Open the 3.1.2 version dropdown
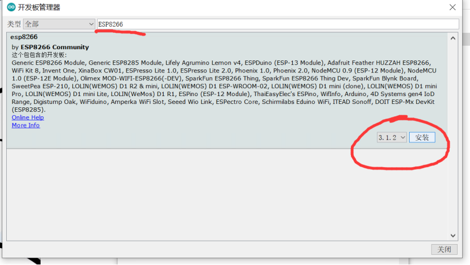 (x=392, y=137)
